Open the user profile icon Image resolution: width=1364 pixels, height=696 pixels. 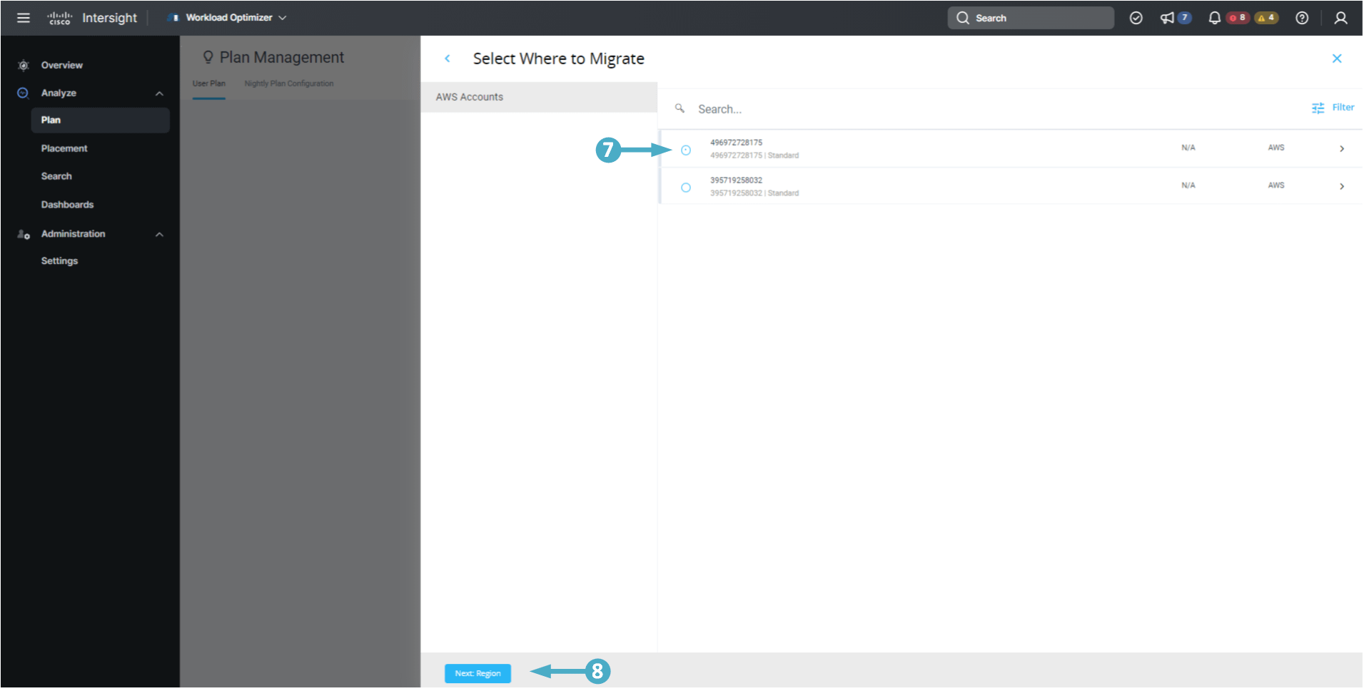coord(1340,18)
